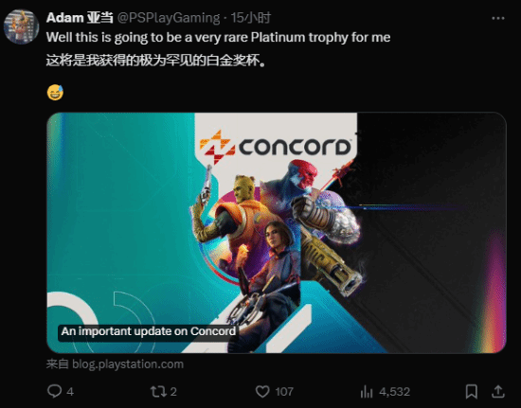Click the Concord logo in preview

point(276,147)
